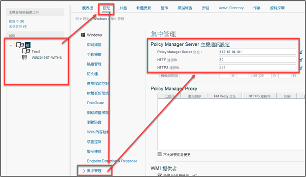Screen dimensions: 306x177
Task: Open 網路流量掃描 settings page
Action: (x=98, y=113)
